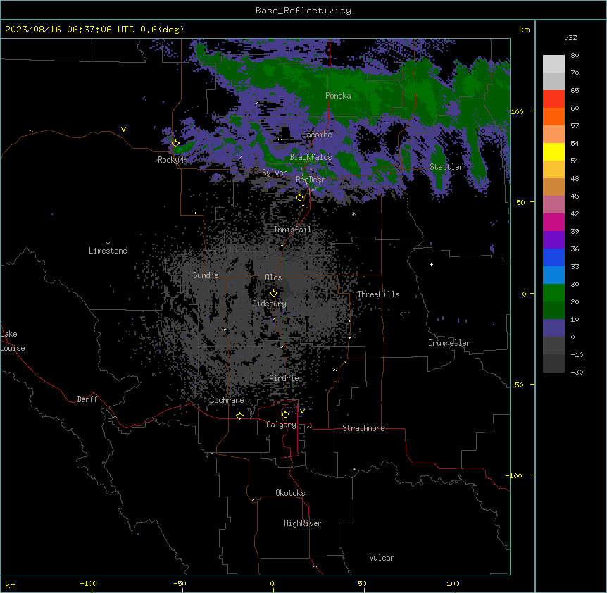Click the km unit label at top right

524,30
